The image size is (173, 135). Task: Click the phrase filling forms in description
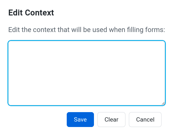[146, 30]
